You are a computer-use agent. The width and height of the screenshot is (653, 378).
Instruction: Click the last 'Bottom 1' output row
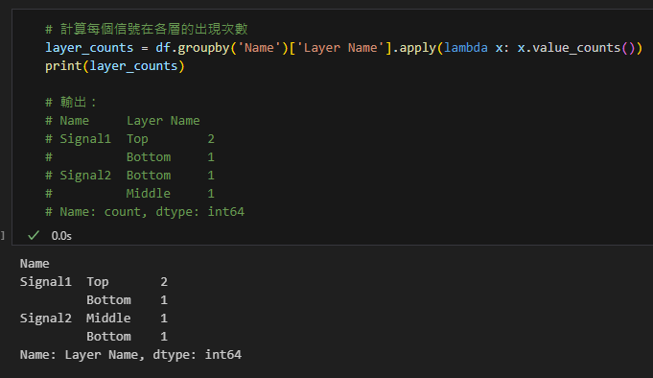tap(127, 337)
